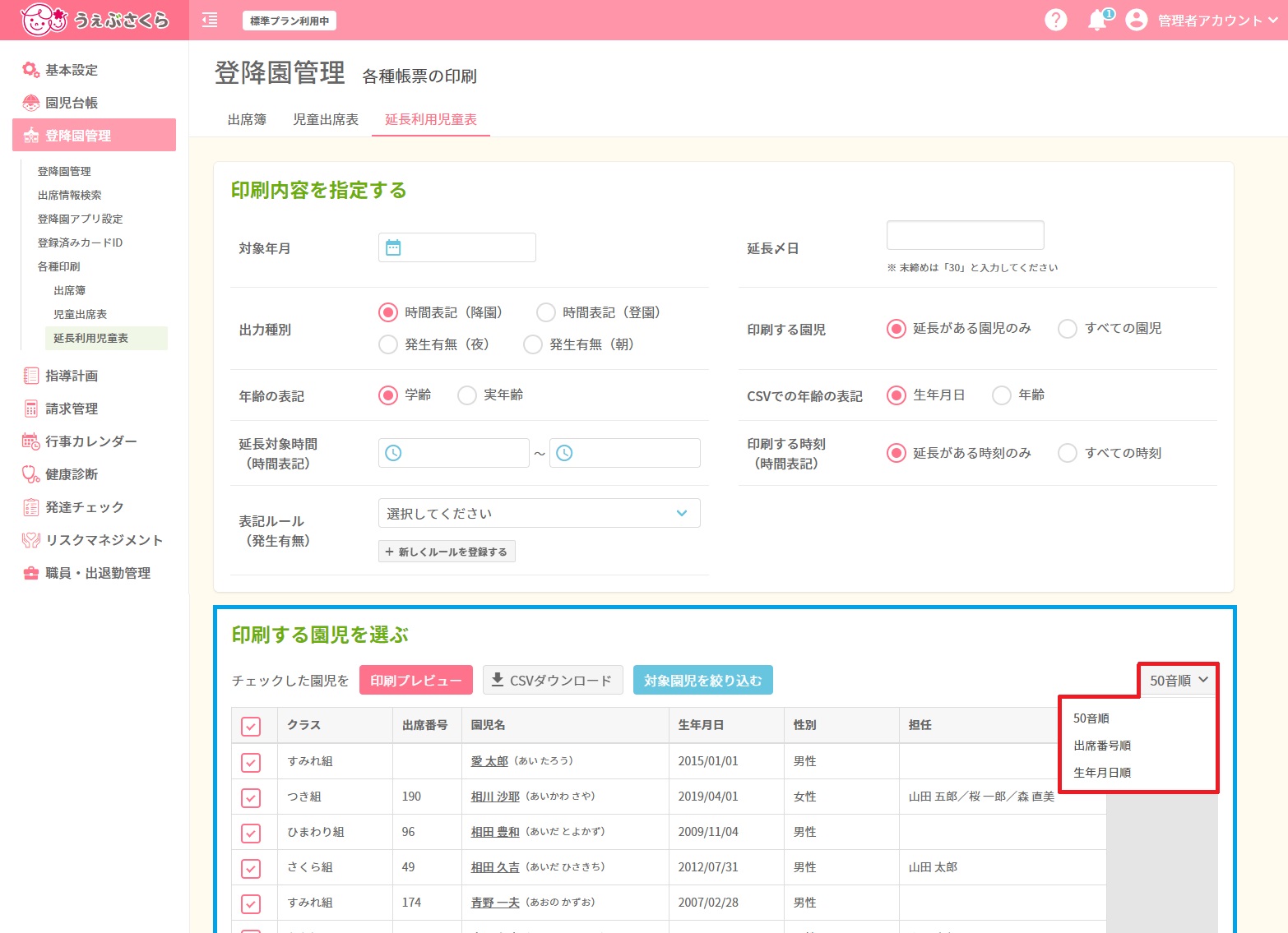1288x933 pixels.
Task: Select すべての園児 radio option
Action: click(1068, 329)
